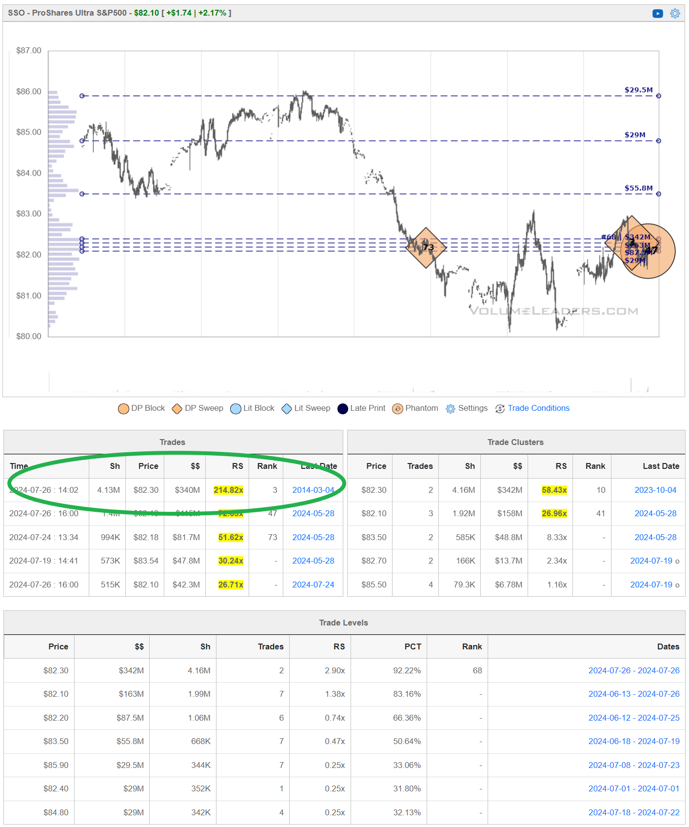Open chart settings gear in header
The width and height of the screenshot is (689, 827).
pyautogui.click(x=675, y=13)
